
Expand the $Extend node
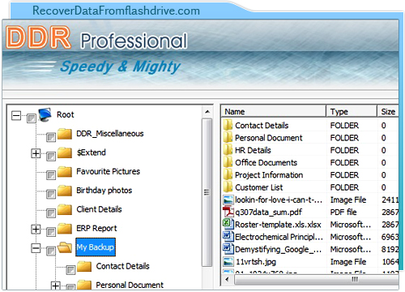point(36,153)
